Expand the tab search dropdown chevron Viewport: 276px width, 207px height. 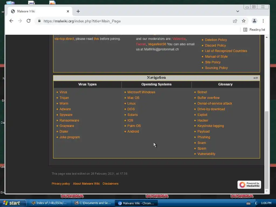point(238,11)
